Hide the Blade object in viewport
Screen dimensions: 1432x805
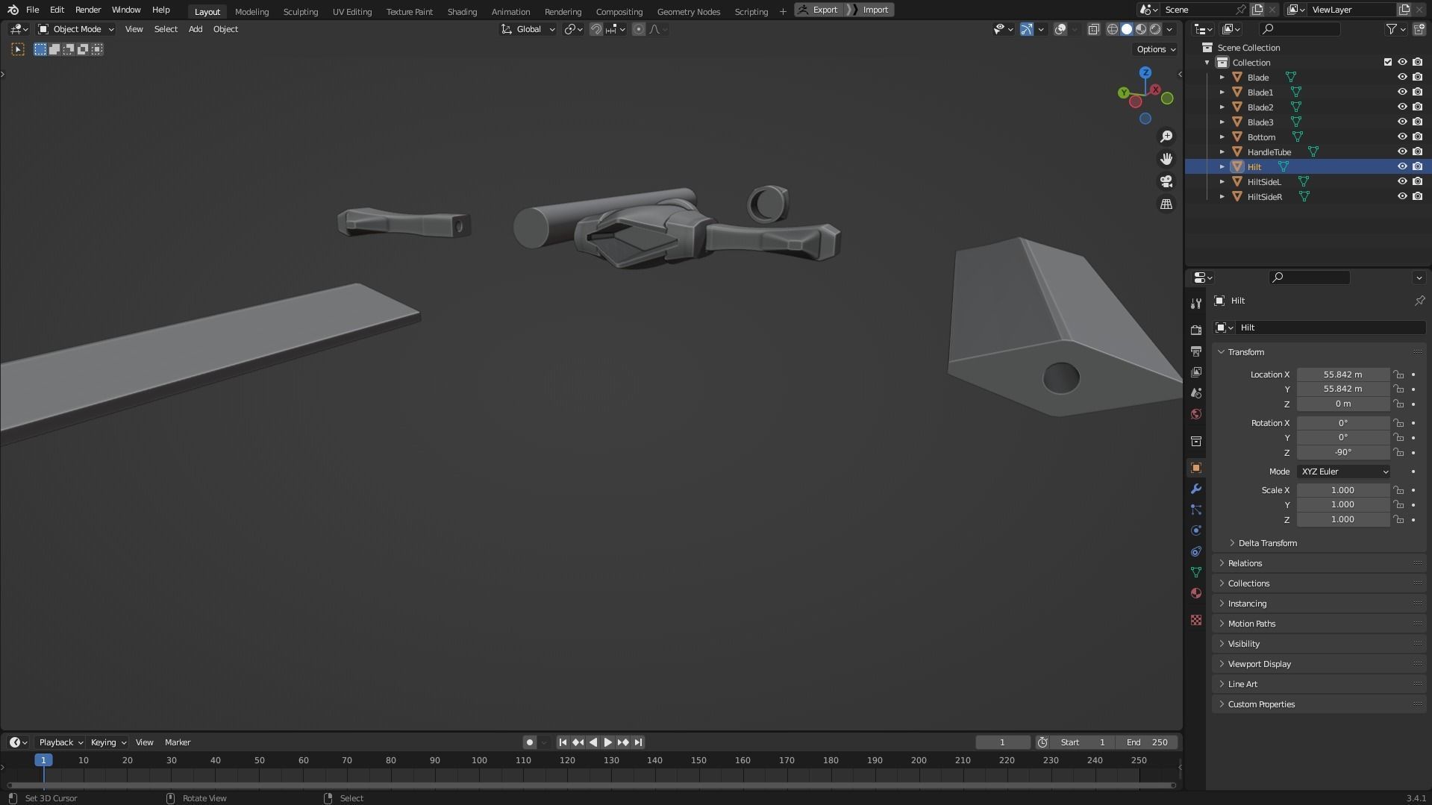[1402, 77]
